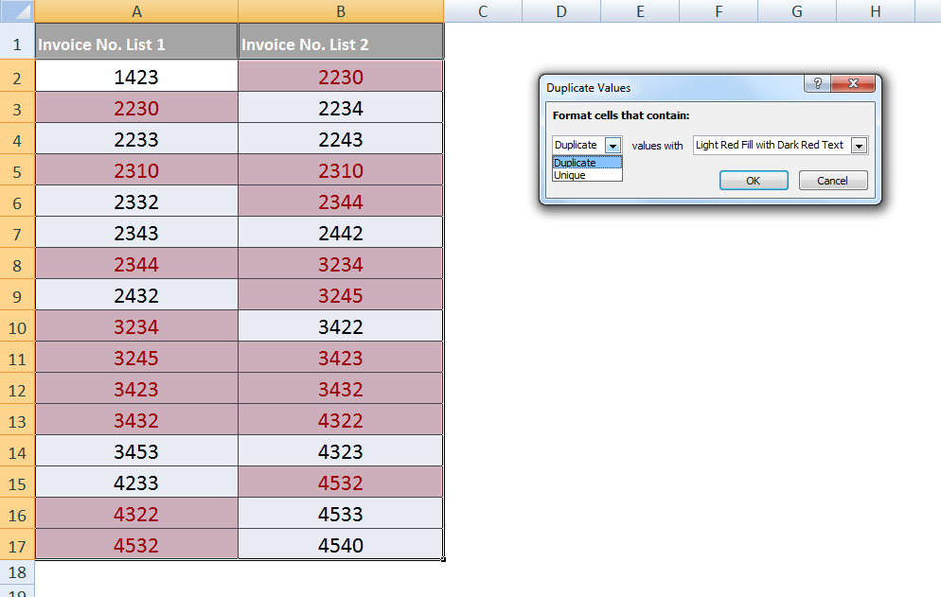Select highlighted cell A13 with 3432

tap(137, 419)
